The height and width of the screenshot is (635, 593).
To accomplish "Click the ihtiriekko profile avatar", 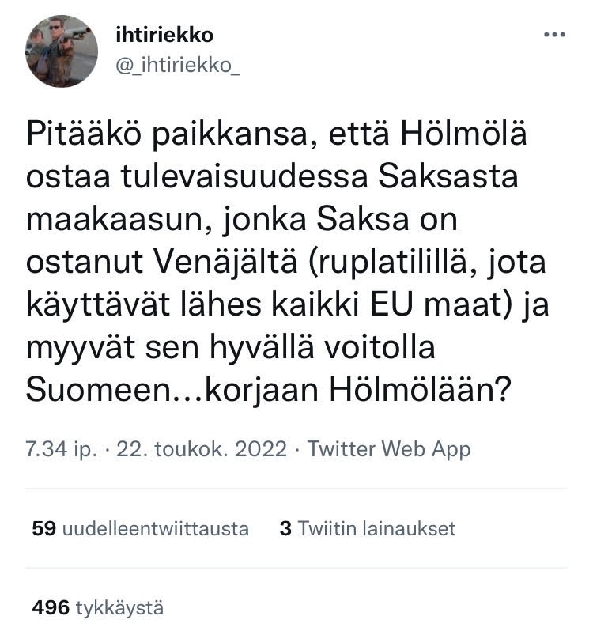I will 62,51.
